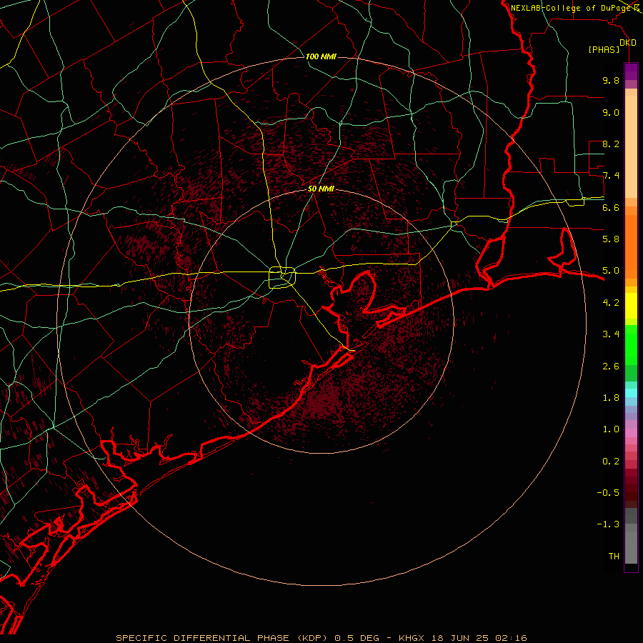Image resolution: width=643 pixels, height=643 pixels.
Task: Click the yellow Houston highway loop on map
Action: 282,278
